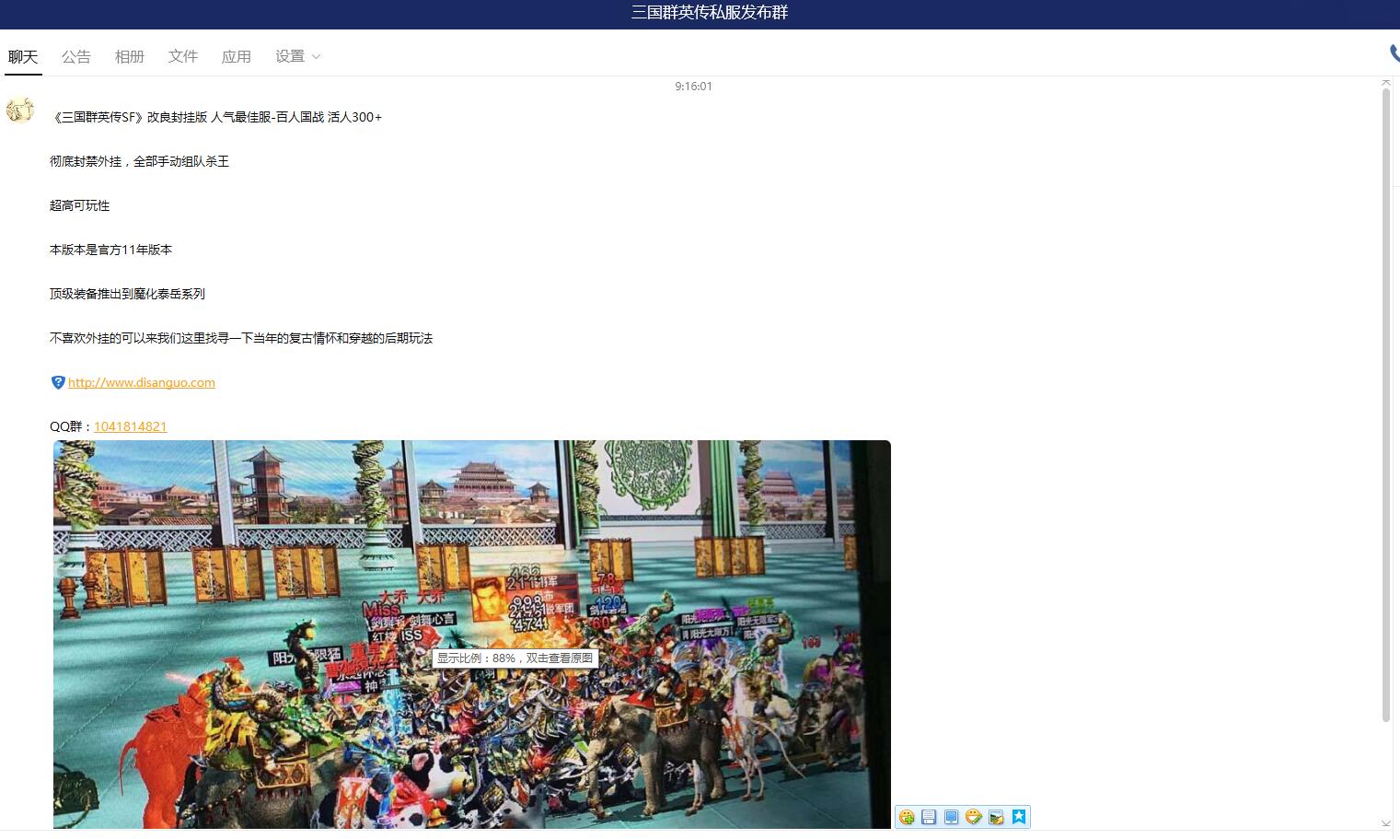
Task: Click the 9:16:01 message timestamp
Action: (693, 87)
